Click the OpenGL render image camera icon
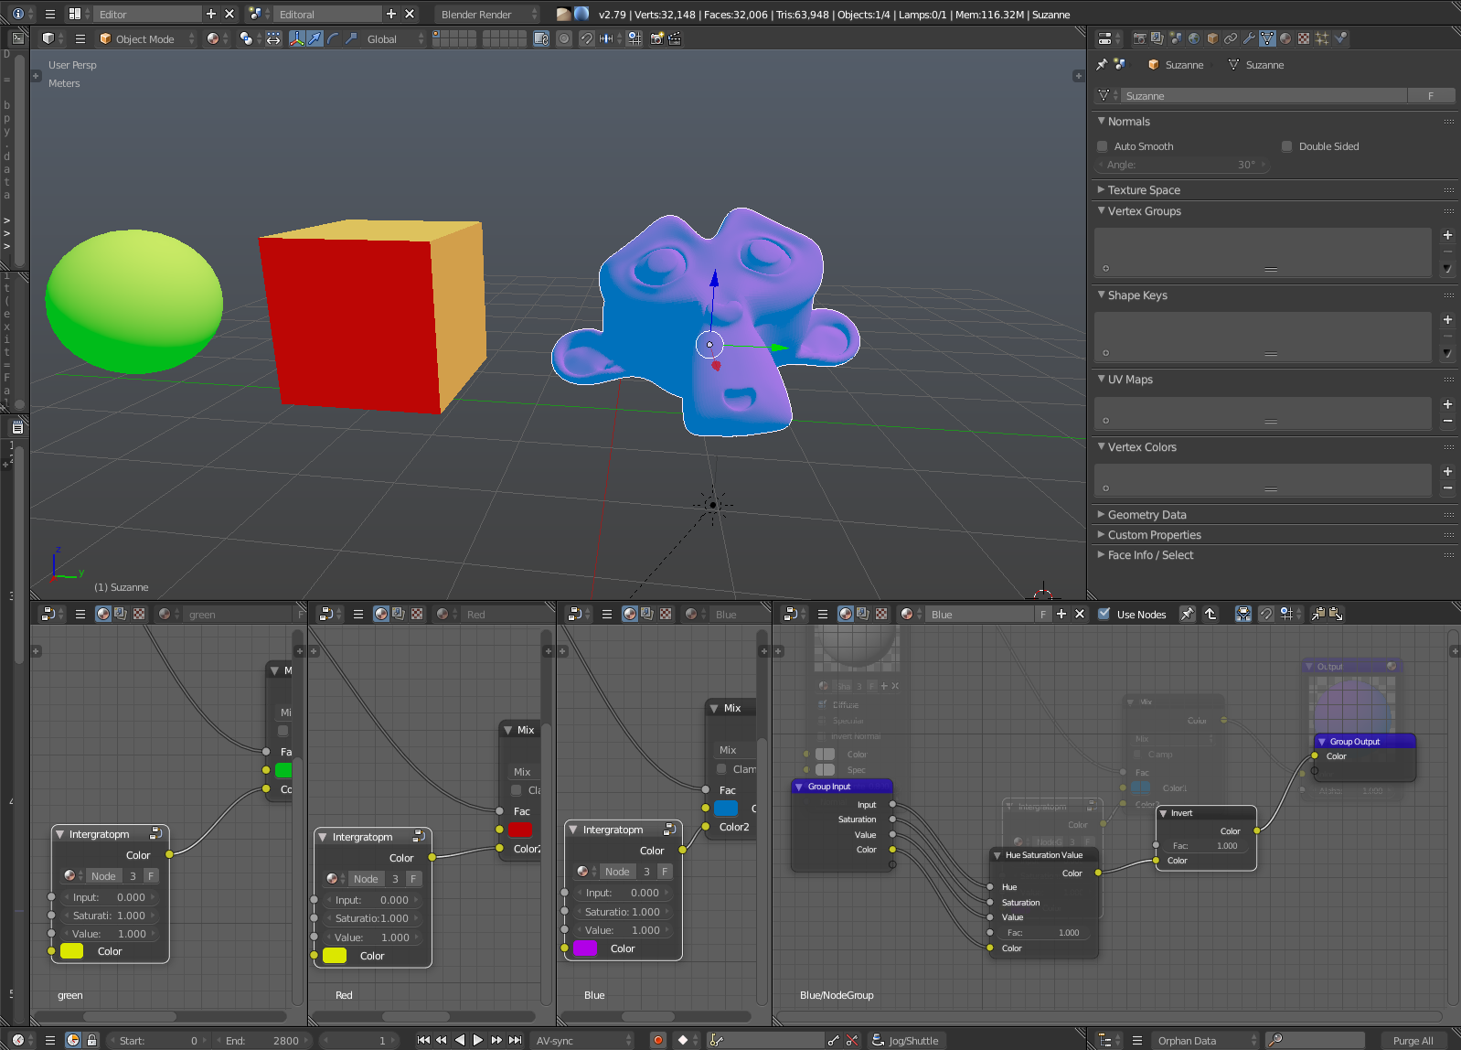 [656, 38]
